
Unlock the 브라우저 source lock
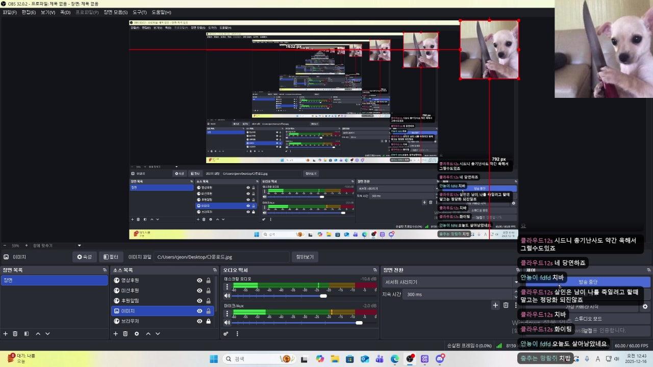(208, 321)
